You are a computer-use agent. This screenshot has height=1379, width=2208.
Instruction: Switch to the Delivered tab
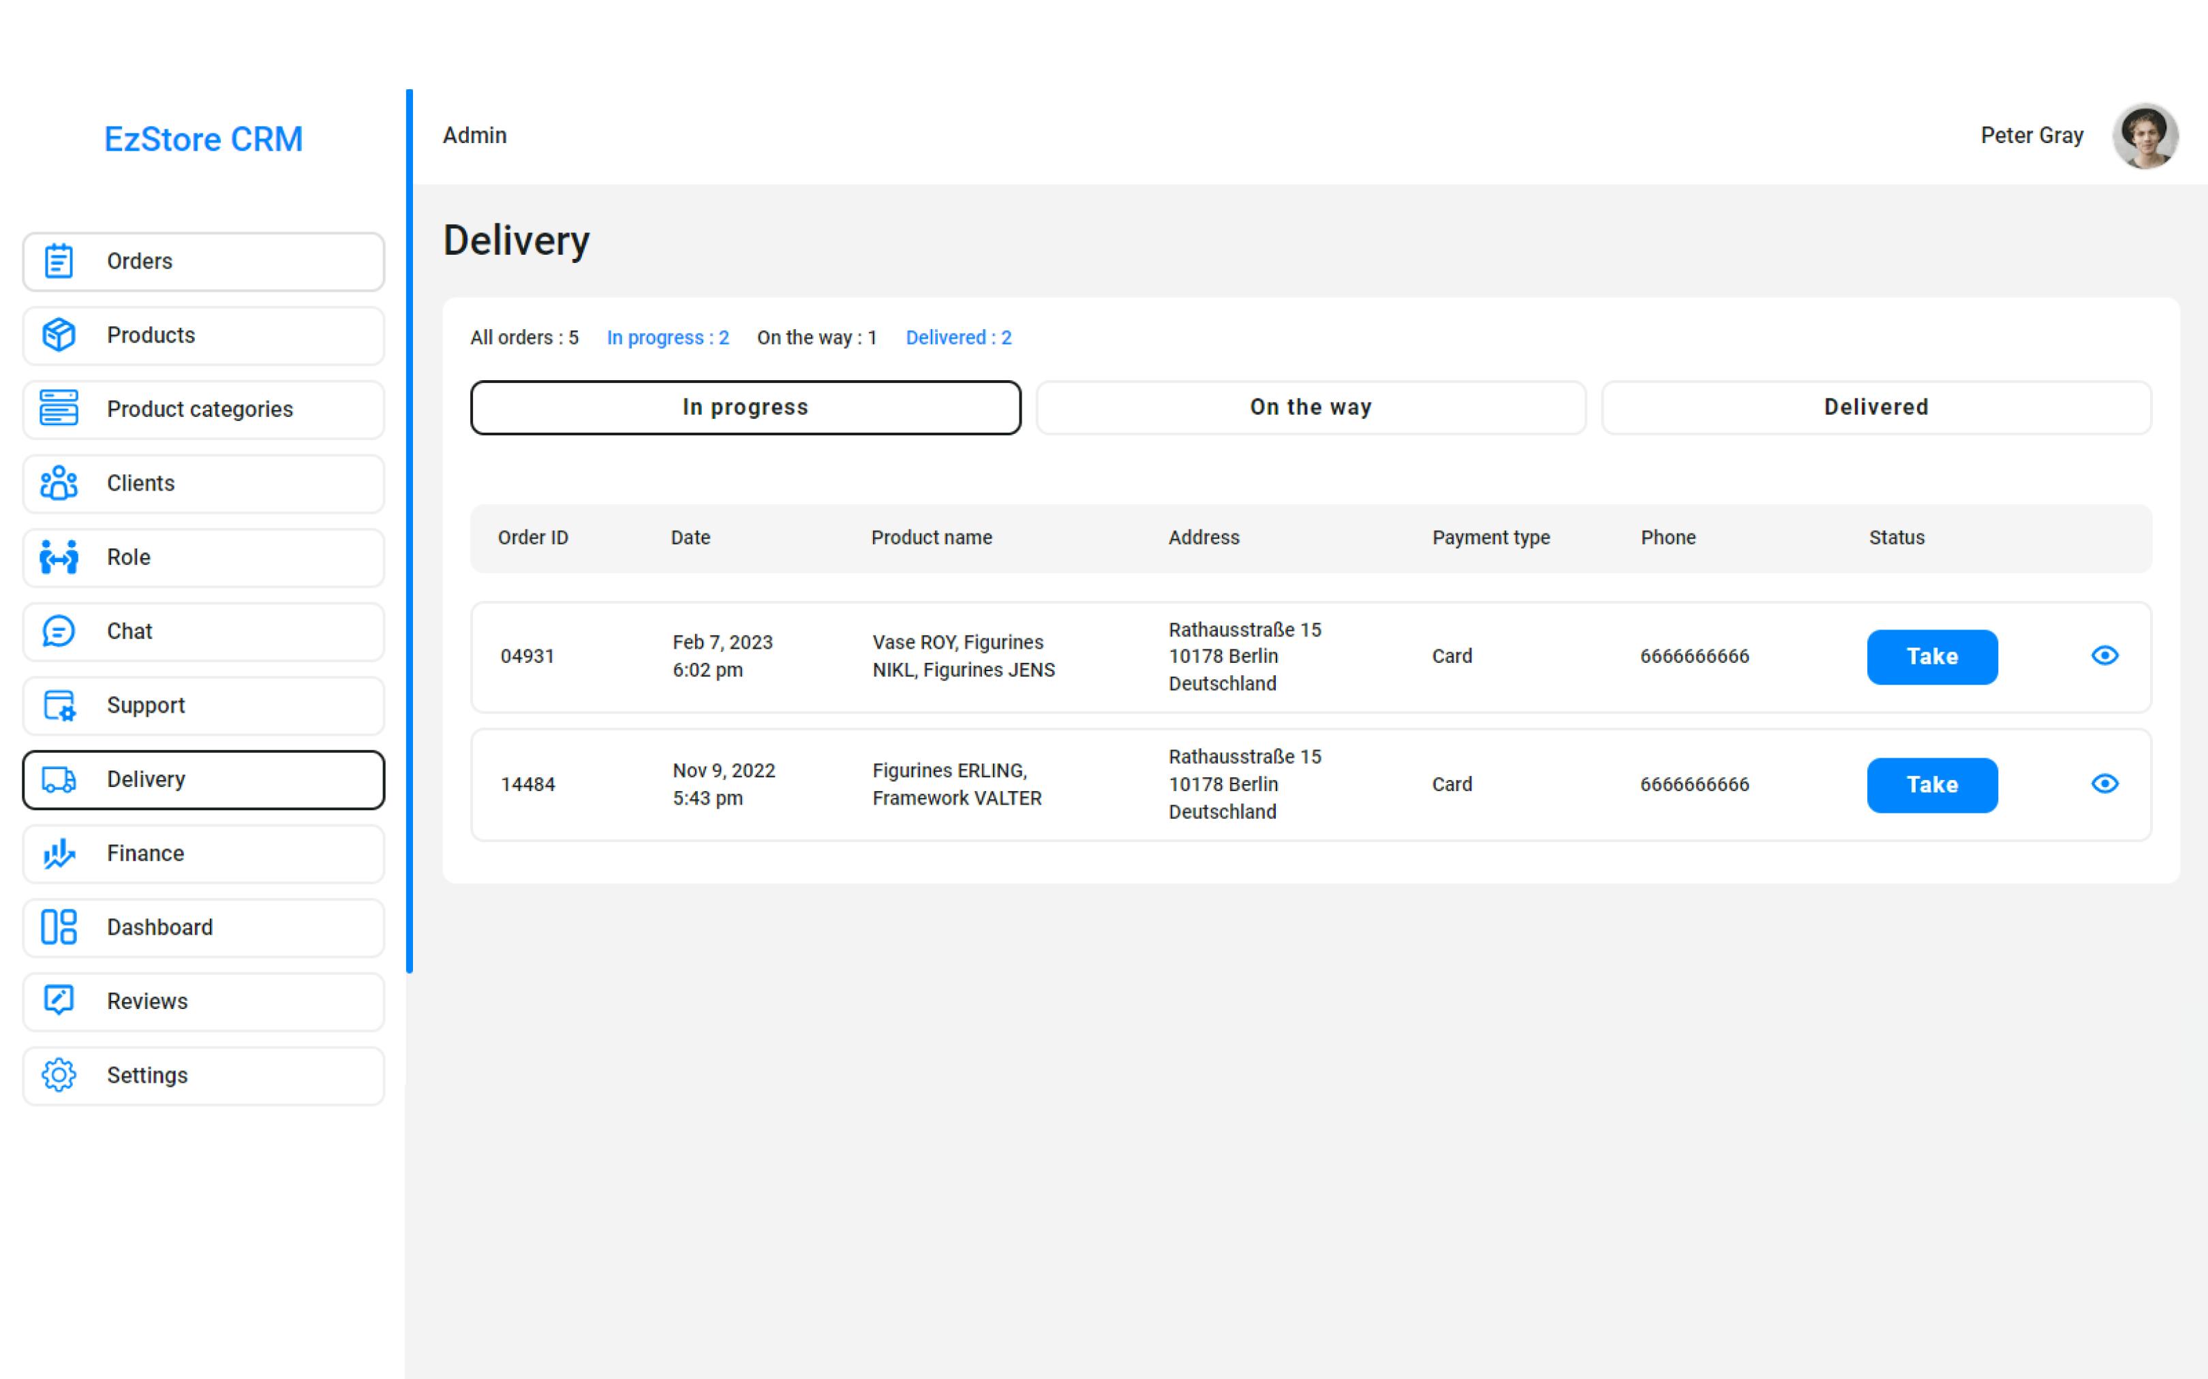click(1875, 407)
